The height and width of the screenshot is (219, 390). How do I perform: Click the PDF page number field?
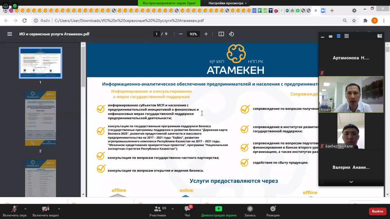pos(157,34)
